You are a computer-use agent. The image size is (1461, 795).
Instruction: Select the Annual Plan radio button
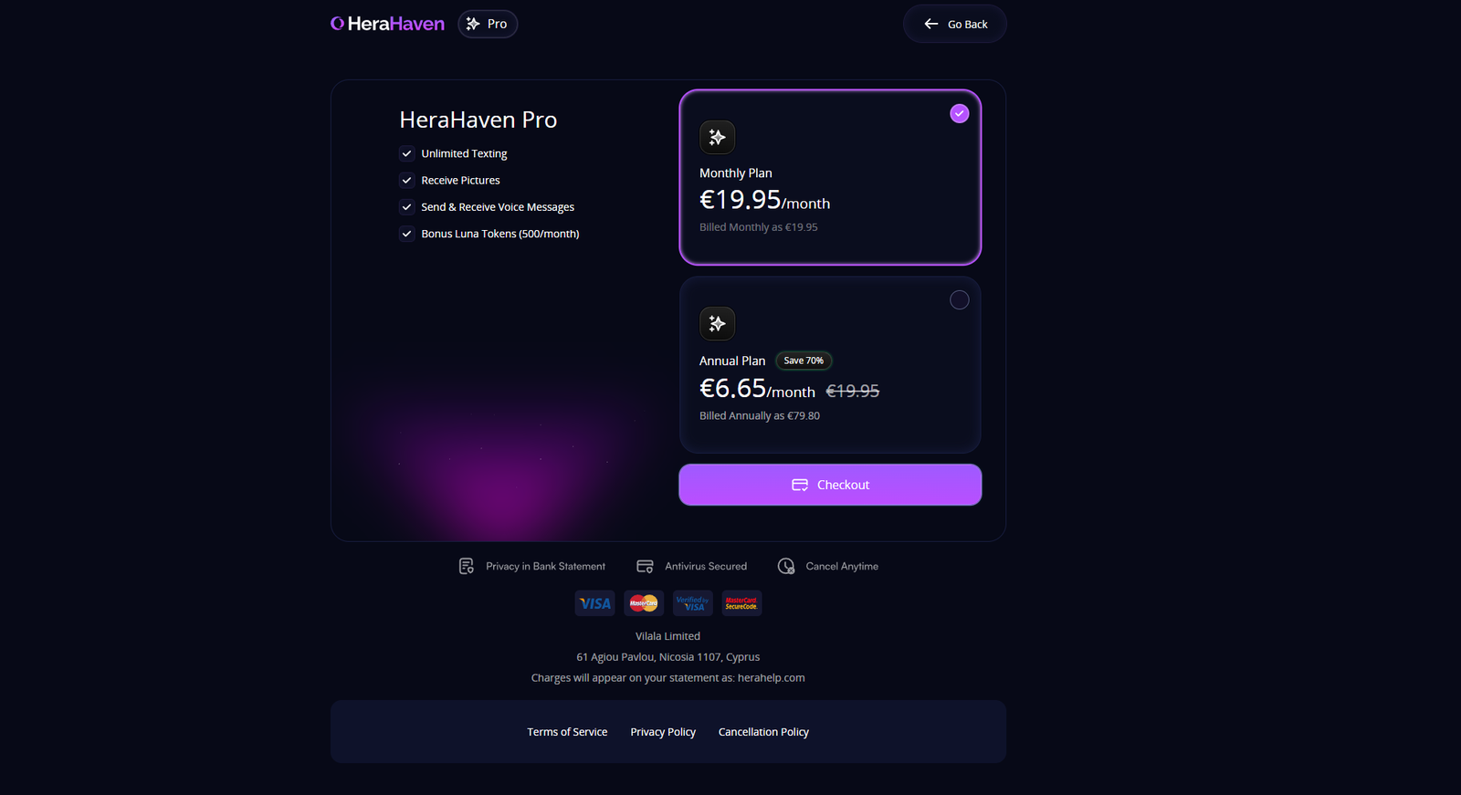[x=959, y=299]
